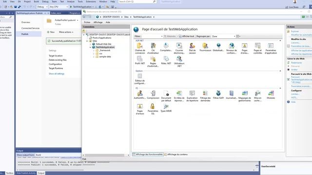Viewport: 312px width, 175px height.
Task: Open Utilisateurs .NET icon
Action: [179, 62]
